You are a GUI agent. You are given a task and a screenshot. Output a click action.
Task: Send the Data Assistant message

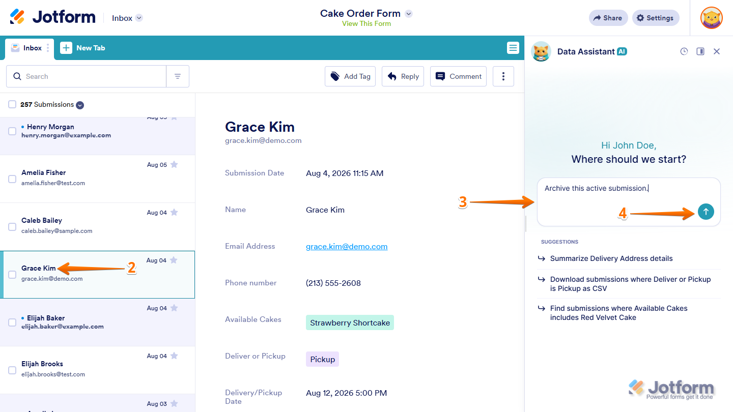[706, 212]
